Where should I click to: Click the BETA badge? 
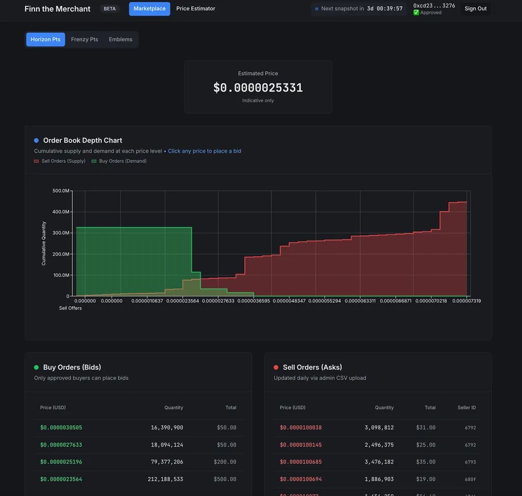click(110, 9)
